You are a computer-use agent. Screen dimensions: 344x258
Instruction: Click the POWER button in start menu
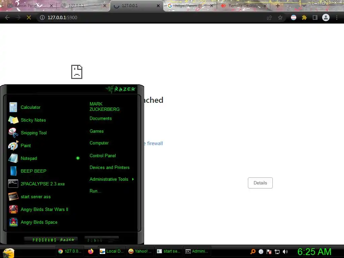(x=101, y=240)
